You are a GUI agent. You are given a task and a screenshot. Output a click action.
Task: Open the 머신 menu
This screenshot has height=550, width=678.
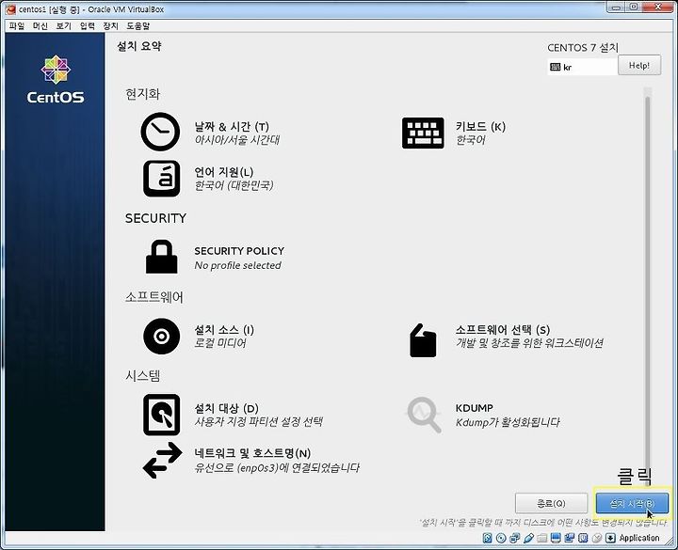tap(40, 26)
